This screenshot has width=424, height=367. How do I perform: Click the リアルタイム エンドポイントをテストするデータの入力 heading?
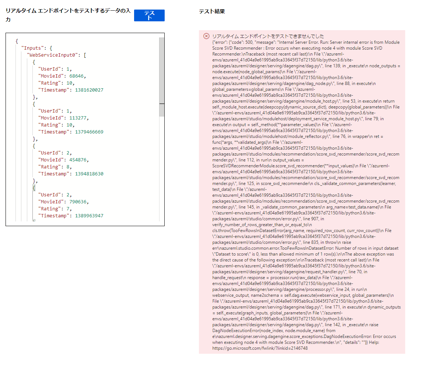(x=68, y=15)
